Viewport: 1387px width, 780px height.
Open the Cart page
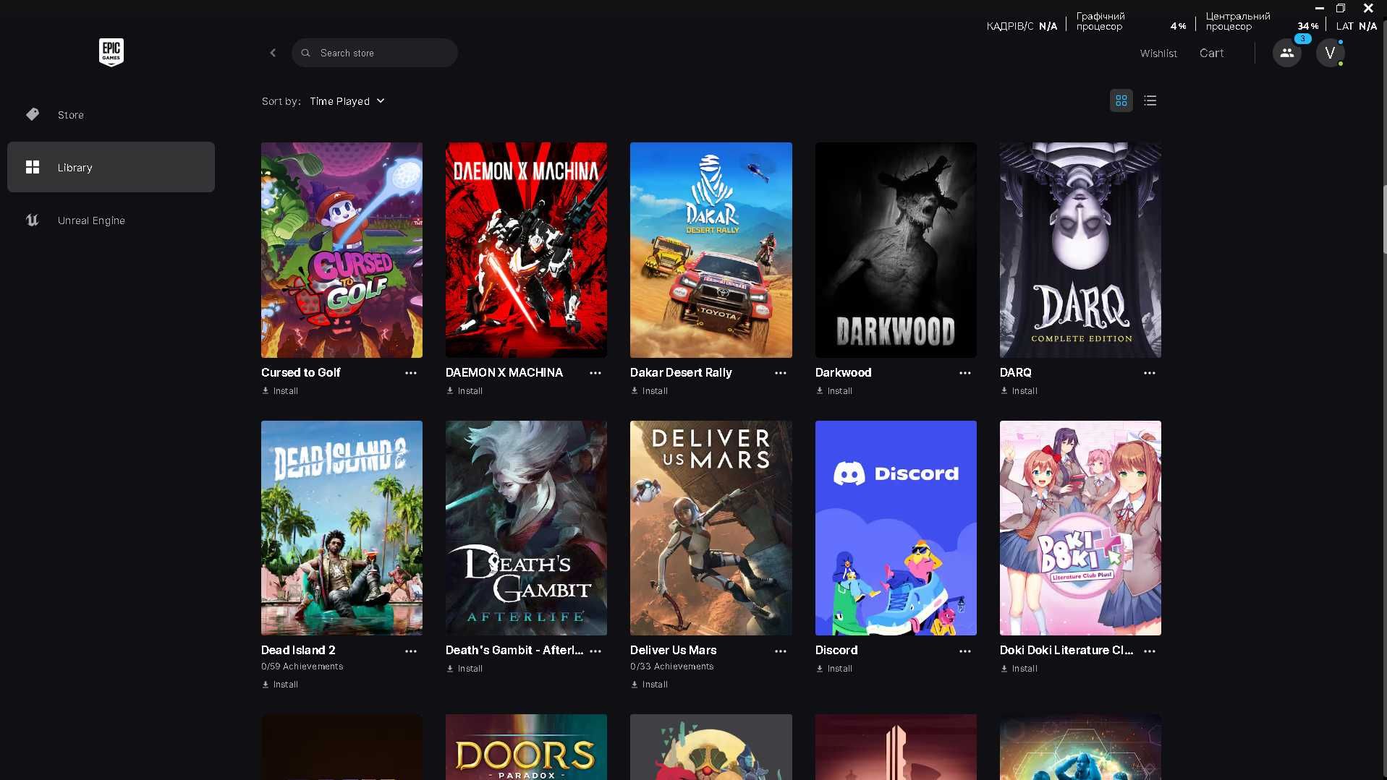tap(1212, 53)
